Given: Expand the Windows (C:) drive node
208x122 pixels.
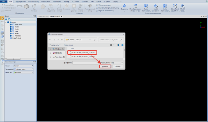Looking at the screenshot, I should click(x=50, y=49).
